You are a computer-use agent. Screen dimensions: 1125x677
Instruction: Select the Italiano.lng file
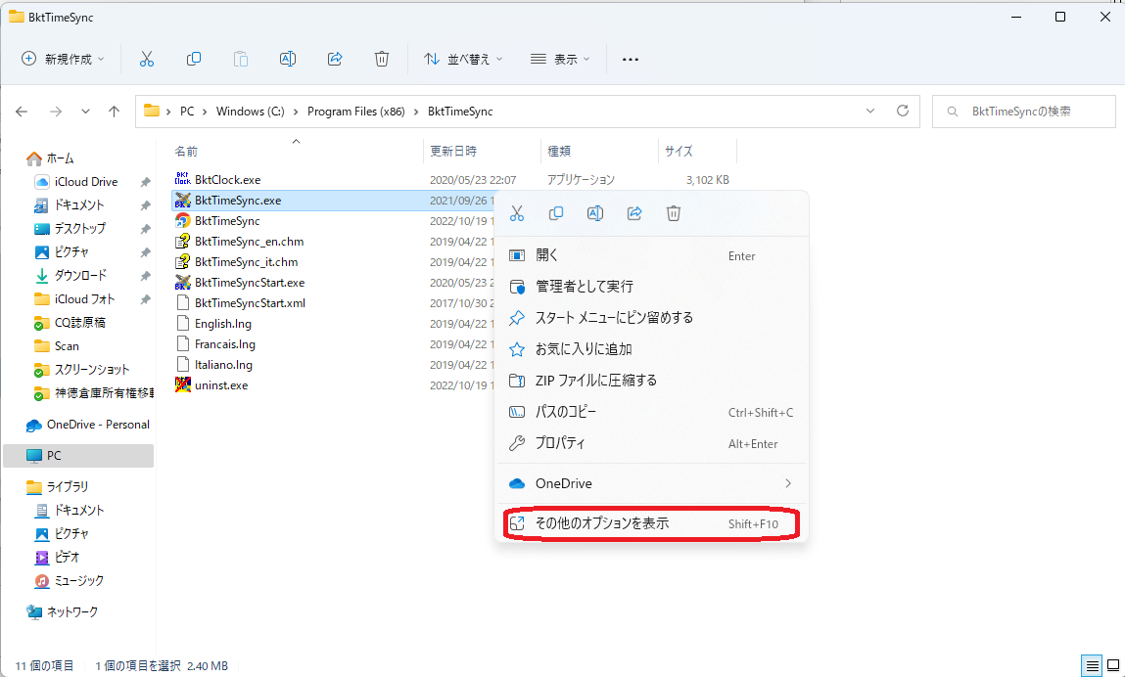coord(223,364)
